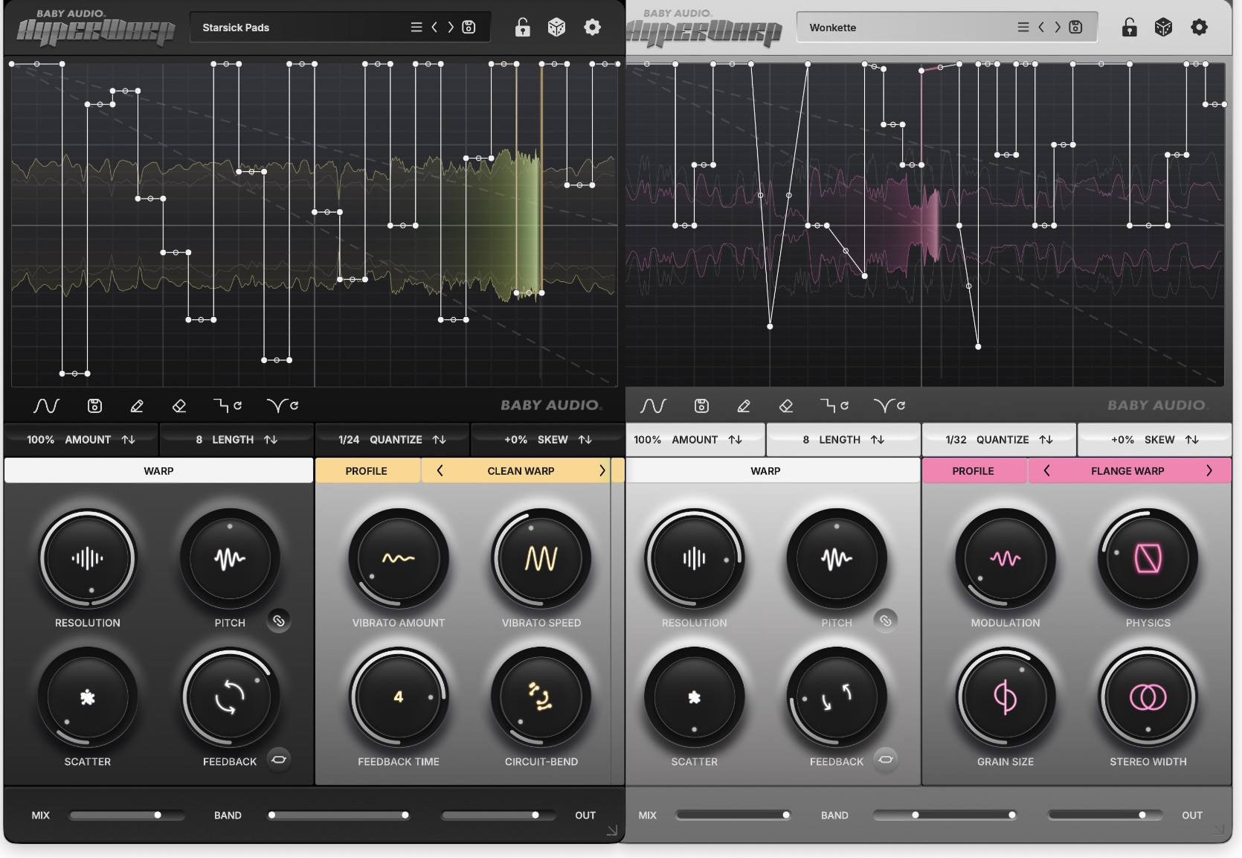Screen dimensions: 1242x858
Task: Toggle the lock icon in Starsick Pads window
Action: 523,28
